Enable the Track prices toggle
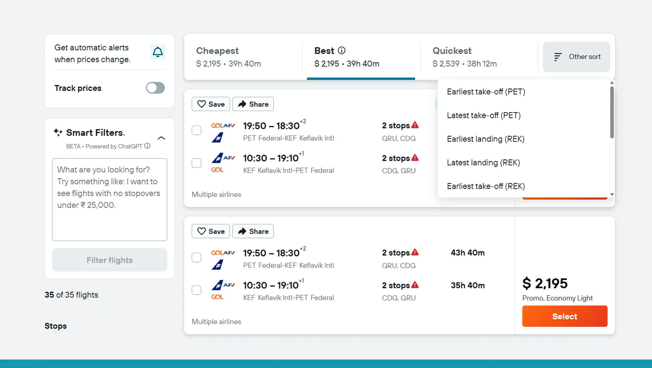This screenshot has width=652, height=368. (155, 88)
